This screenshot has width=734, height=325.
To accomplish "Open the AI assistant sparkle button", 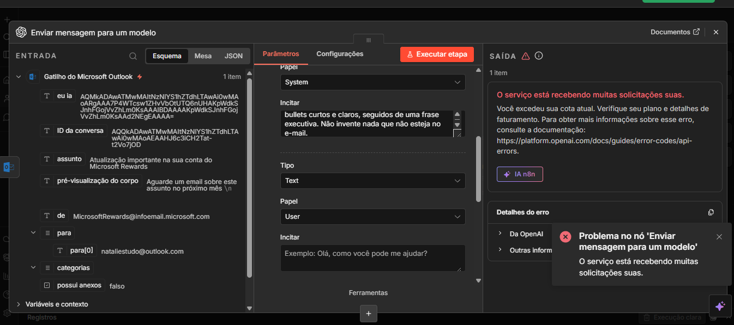I will point(720,306).
